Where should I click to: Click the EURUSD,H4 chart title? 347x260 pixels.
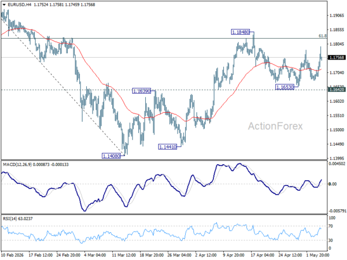(x=20, y=5)
